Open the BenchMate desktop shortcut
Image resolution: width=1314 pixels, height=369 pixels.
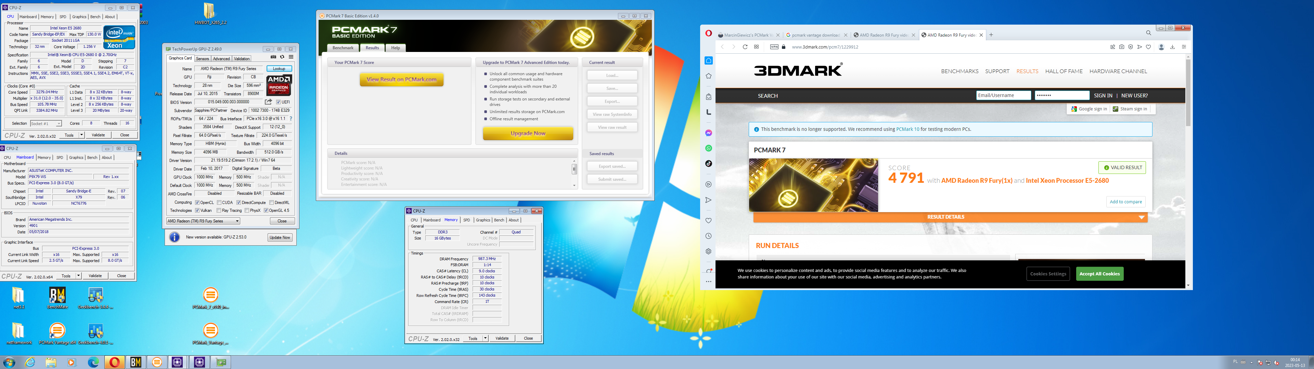(57, 298)
